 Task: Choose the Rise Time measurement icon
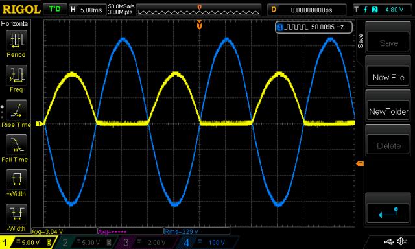[16, 110]
